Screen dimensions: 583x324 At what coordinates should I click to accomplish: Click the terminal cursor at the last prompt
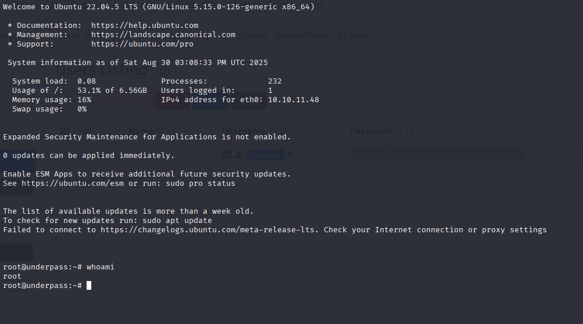tap(89, 285)
